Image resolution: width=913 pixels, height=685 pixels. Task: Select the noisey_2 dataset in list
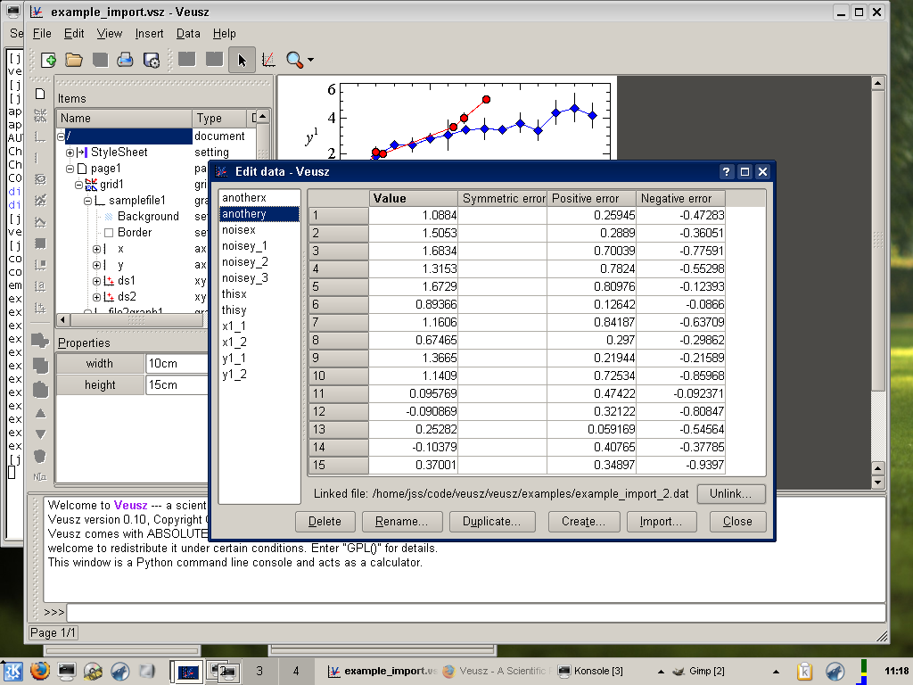click(259, 262)
